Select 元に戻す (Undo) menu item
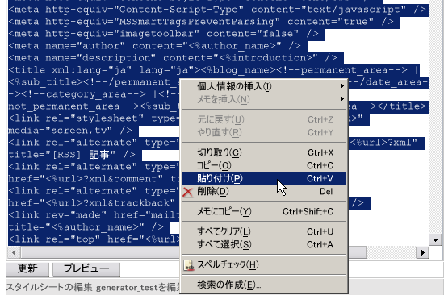 264,119
